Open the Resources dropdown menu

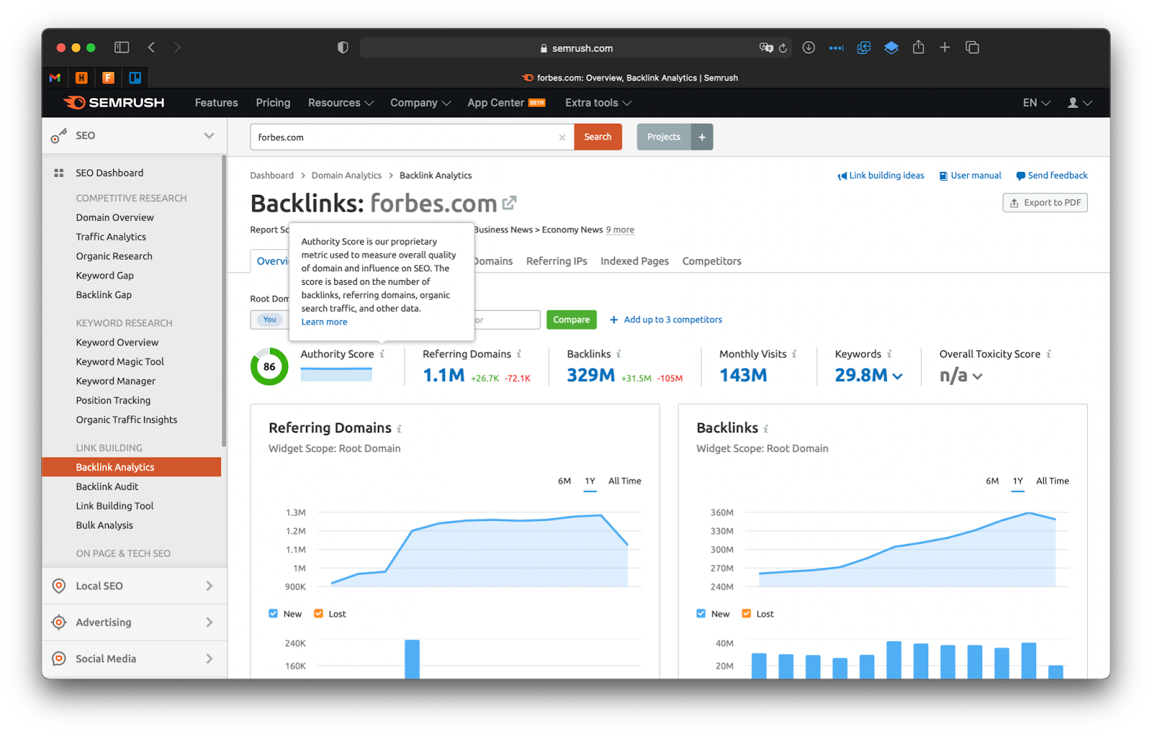(341, 103)
